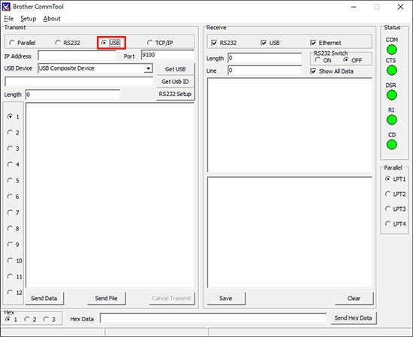Click the green RI status indicator

(x=392, y=120)
